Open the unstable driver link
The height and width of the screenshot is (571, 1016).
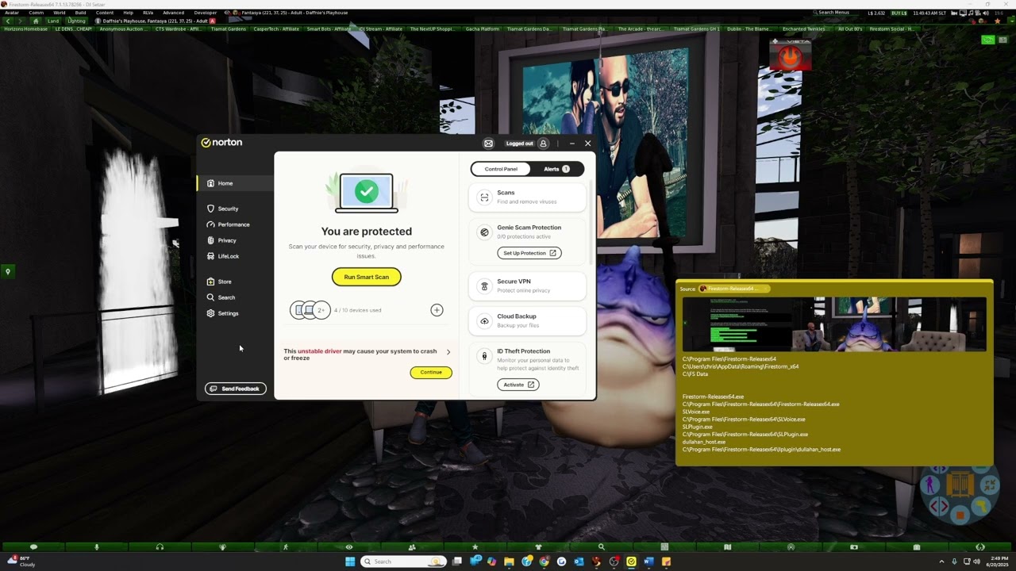[320, 351]
